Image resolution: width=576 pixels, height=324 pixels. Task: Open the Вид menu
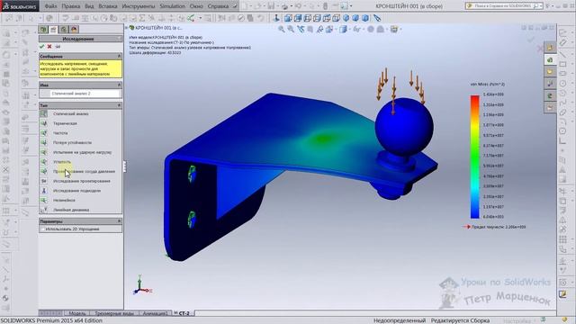[89, 6]
